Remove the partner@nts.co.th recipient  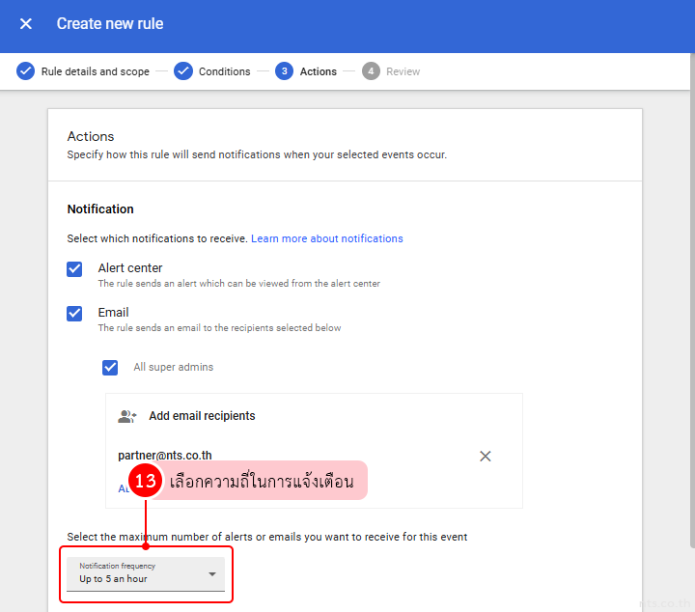click(x=486, y=456)
